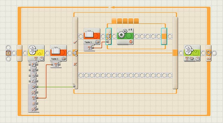Viewport: 223px width, 123px height.
Task: Select the first tab of nested switch
Action: [x=114, y=21]
